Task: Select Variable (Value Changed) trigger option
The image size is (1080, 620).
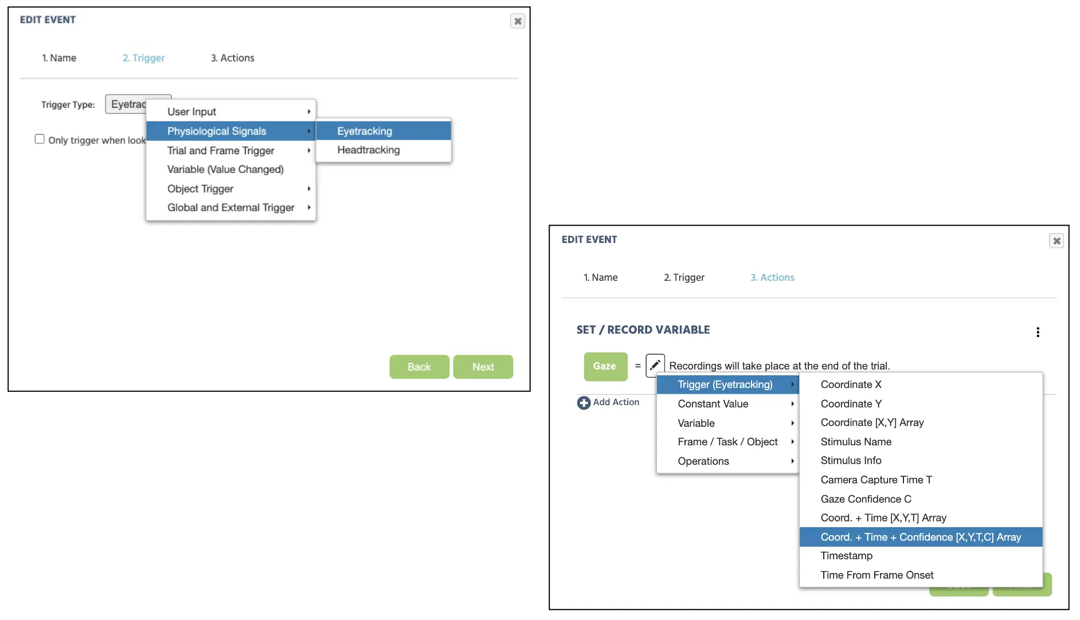Action: tap(231, 170)
